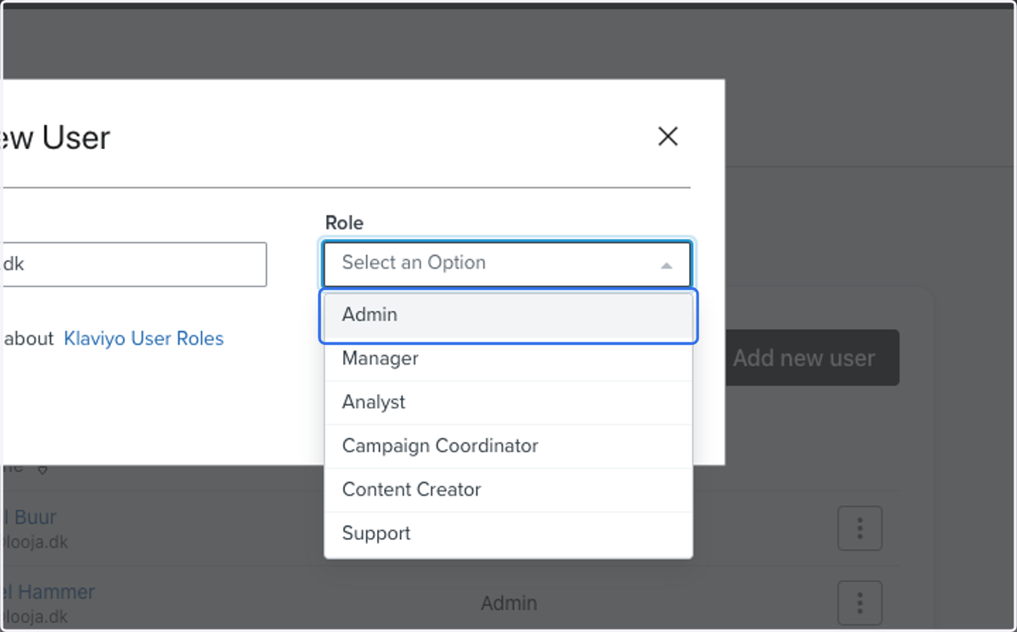This screenshot has height=632, width=1017.
Task: Open the three-dot menu for the Hammer row
Action: click(x=859, y=603)
